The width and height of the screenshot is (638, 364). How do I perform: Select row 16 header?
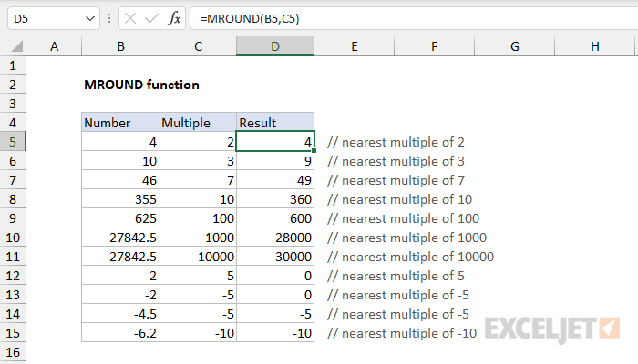pyautogui.click(x=13, y=352)
